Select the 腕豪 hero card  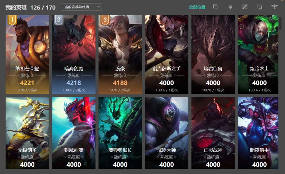click(120, 55)
